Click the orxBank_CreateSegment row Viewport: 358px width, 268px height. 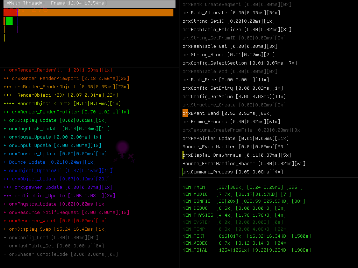[237, 4]
